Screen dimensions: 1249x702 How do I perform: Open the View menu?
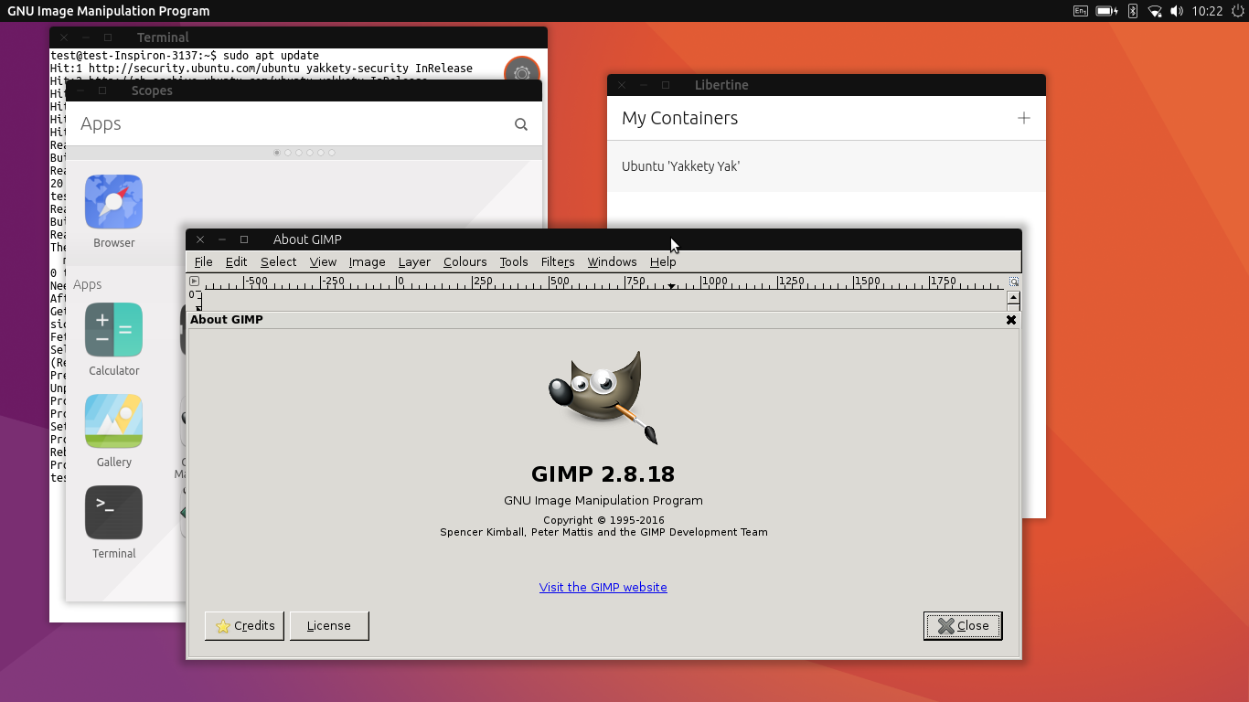point(323,261)
